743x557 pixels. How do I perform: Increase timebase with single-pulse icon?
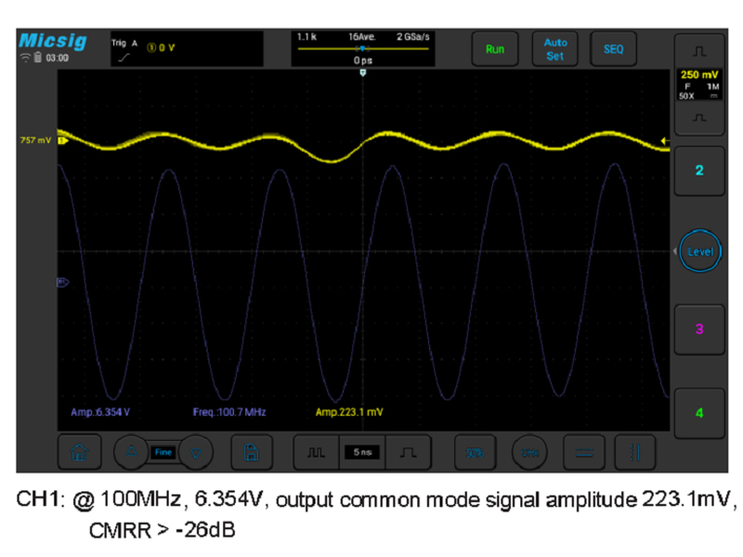410,453
